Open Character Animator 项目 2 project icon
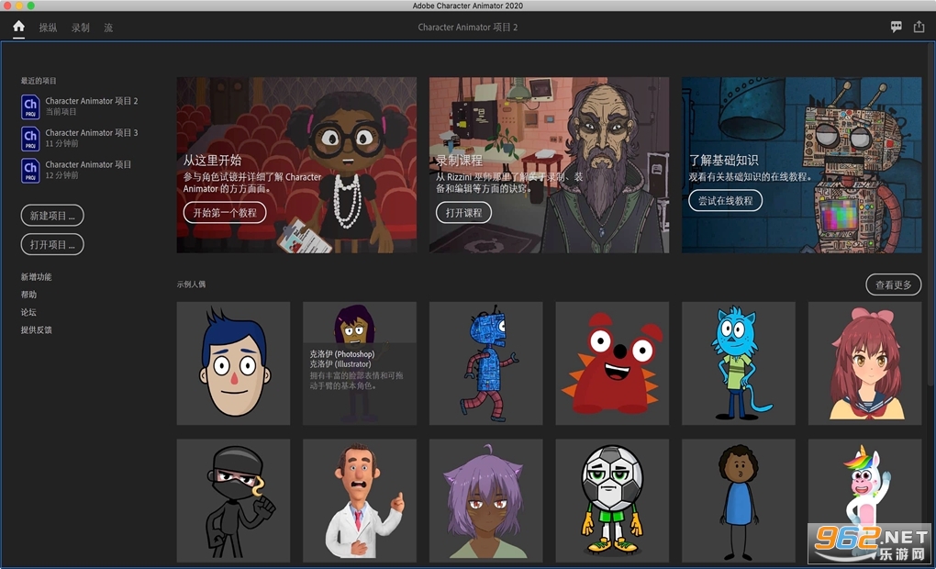 [30, 106]
